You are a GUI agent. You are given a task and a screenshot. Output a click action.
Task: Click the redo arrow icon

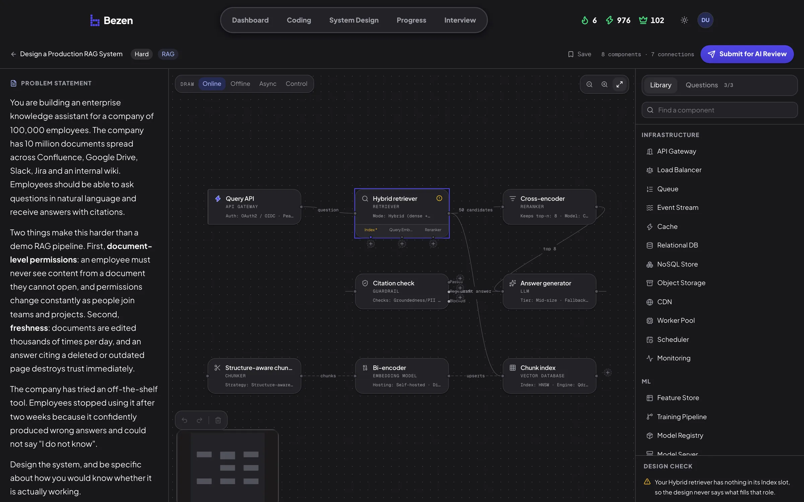pyautogui.click(x=199, y=420)
